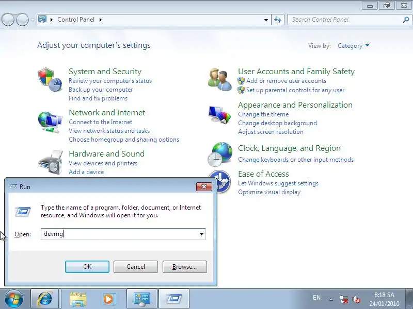Open System and Security shield icon
Image resolution: width=413 pixels, height=309 pixels.
tap(50, 80)
